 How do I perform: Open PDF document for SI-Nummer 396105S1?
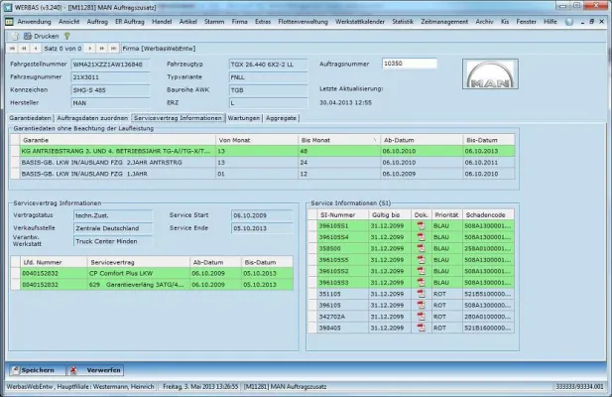(422, 224)
